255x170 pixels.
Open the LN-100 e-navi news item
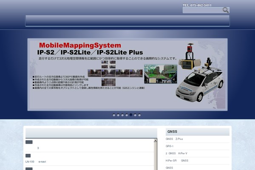coord(36,161)
